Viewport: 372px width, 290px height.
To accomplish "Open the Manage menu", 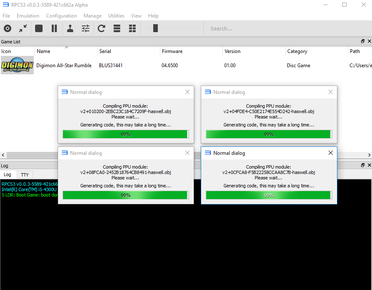I will [92, 16].
